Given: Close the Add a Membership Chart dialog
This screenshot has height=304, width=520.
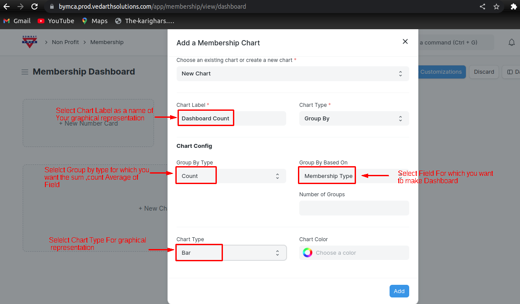Looking at the screenshot, I should point(405,41).
